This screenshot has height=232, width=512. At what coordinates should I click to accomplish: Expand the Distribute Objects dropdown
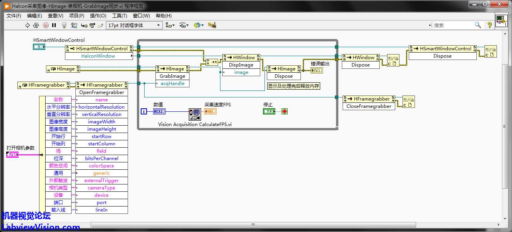pyautogui.click(x=184, y=25)
